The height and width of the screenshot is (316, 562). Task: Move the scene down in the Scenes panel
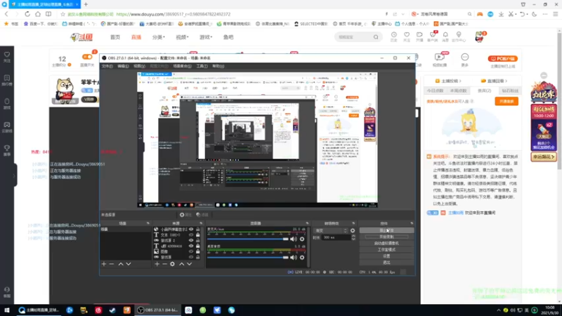pyautogui.click(x=129, y=264)
